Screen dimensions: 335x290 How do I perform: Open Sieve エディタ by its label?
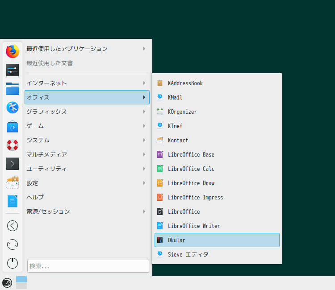click(x=188, y=254)
